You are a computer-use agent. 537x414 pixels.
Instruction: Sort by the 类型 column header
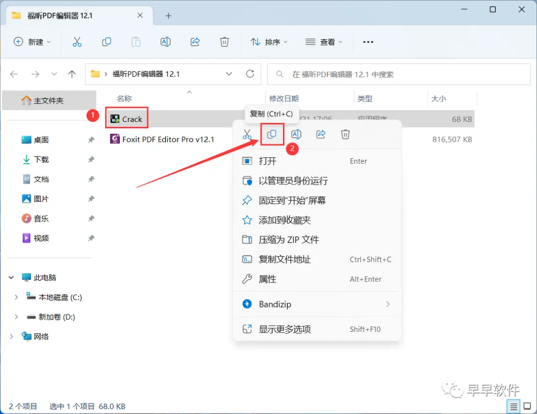point(365,99)
